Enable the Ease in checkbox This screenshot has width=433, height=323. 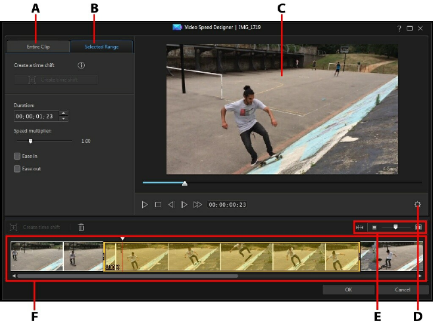click(x=16, y=156)
